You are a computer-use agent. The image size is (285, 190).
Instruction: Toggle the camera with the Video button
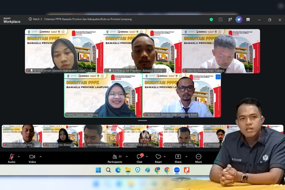32,159
